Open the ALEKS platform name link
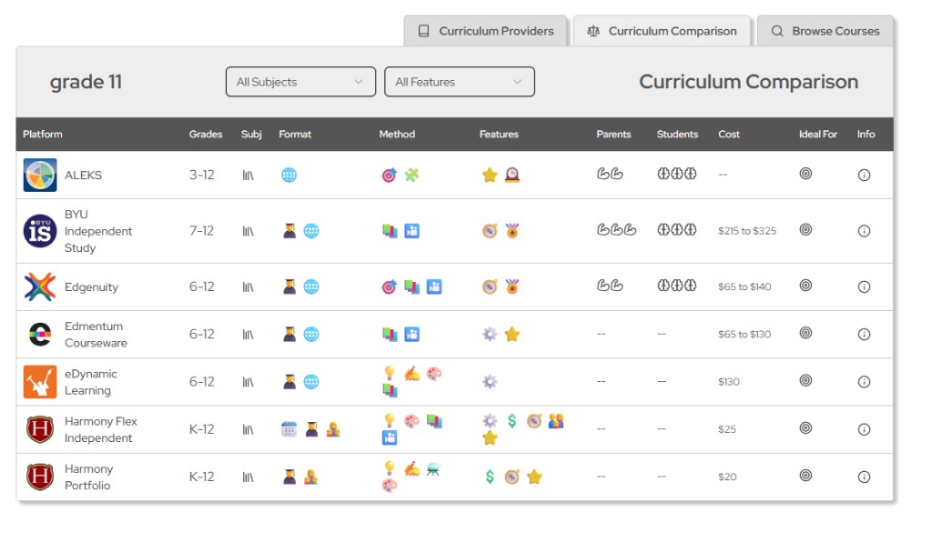 (x=83, y=176)
